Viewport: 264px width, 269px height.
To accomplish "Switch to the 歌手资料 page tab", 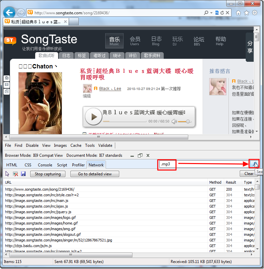I will 152,55.
